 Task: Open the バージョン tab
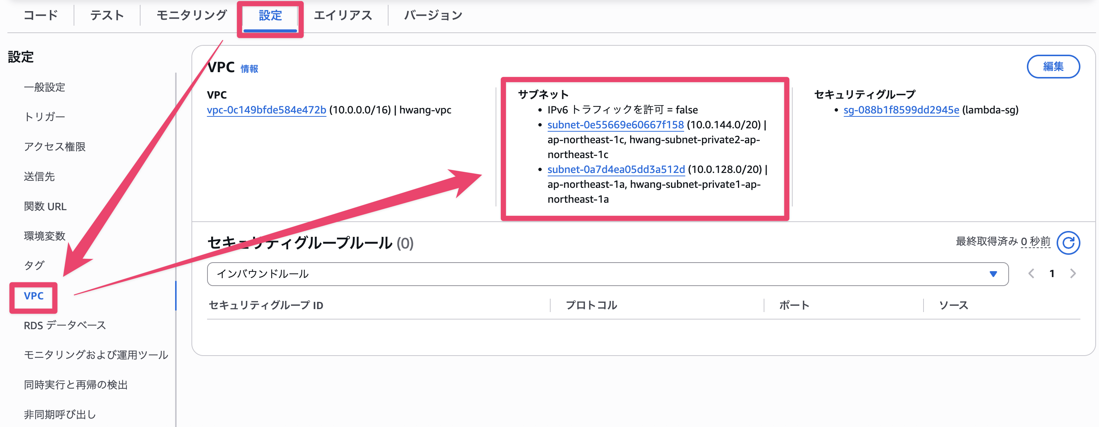[x=433, y=15]
